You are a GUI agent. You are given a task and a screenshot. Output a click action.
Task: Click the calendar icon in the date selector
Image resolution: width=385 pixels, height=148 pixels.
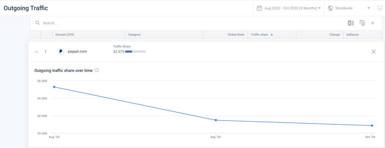tap(259, 8)
